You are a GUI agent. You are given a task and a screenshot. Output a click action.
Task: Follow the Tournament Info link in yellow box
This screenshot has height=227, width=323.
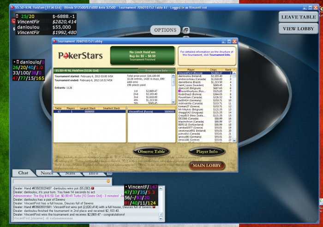coord(220,55)
